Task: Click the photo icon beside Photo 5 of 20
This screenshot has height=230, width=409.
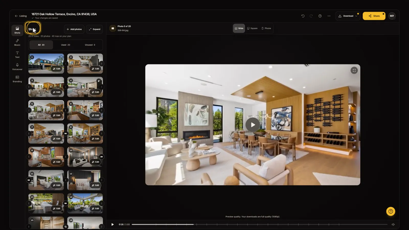Action: pyautogui.click(x=113, y=28)
